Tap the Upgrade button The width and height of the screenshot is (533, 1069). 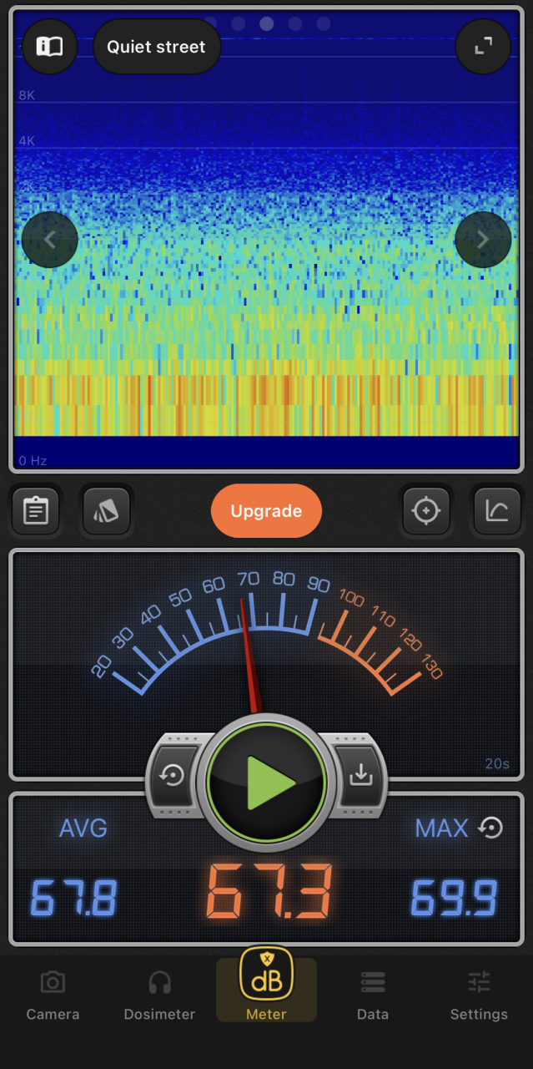[266, 511]
